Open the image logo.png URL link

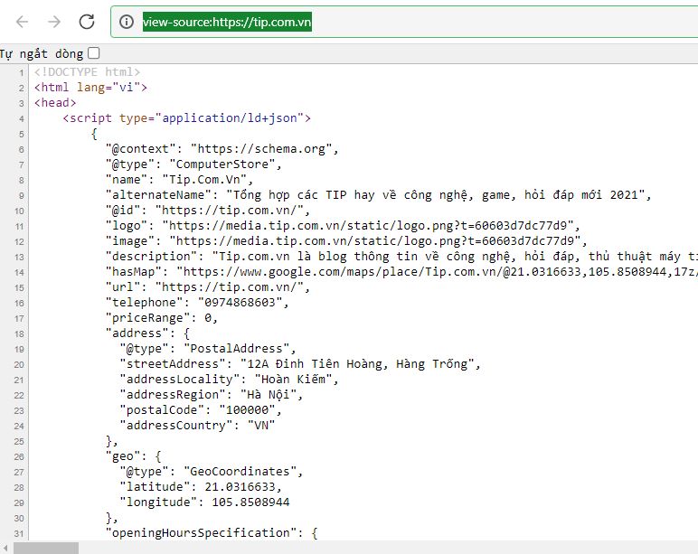tap(378, 240)
